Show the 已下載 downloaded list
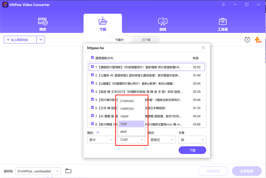 [146, 40]
